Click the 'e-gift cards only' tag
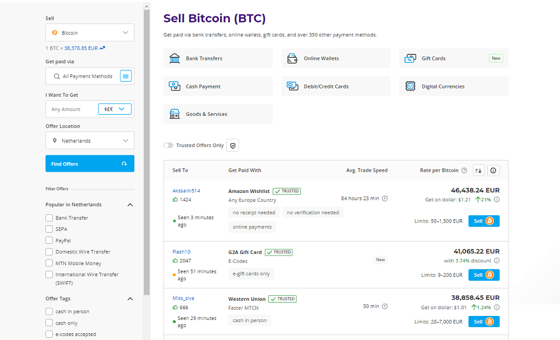The image size is (560, 340). point(251,273)
